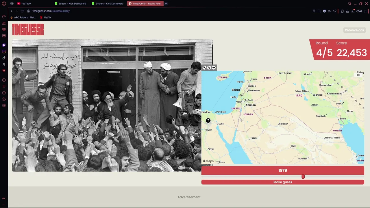370x208 pixels.
Task: Click Beirut on the map
Action: (x=236, y=90)
